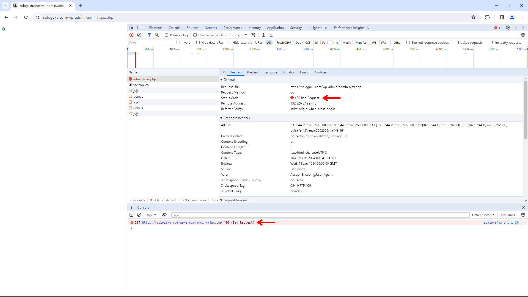The image size is (528, 297).
Task: Enable the Preserve log checkbox
Action: pyautogui.click(x=167, y=35)
